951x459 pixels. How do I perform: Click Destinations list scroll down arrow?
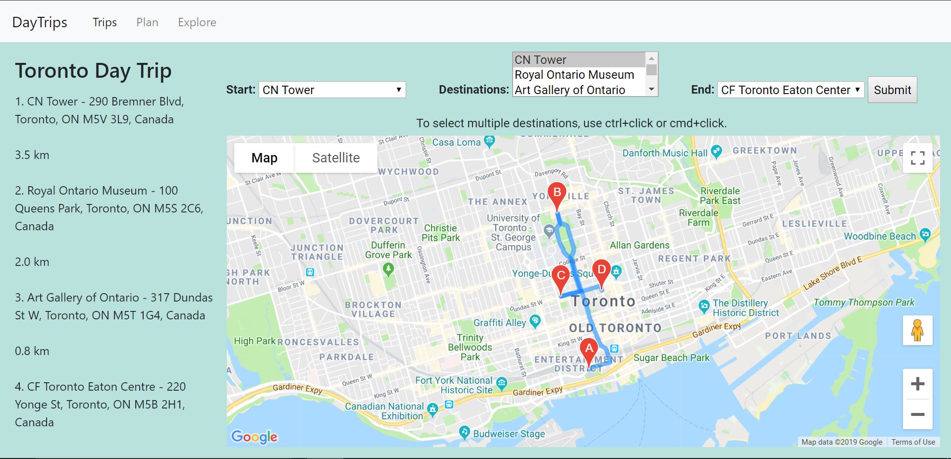pyautogui.click(x=652, y=90)
